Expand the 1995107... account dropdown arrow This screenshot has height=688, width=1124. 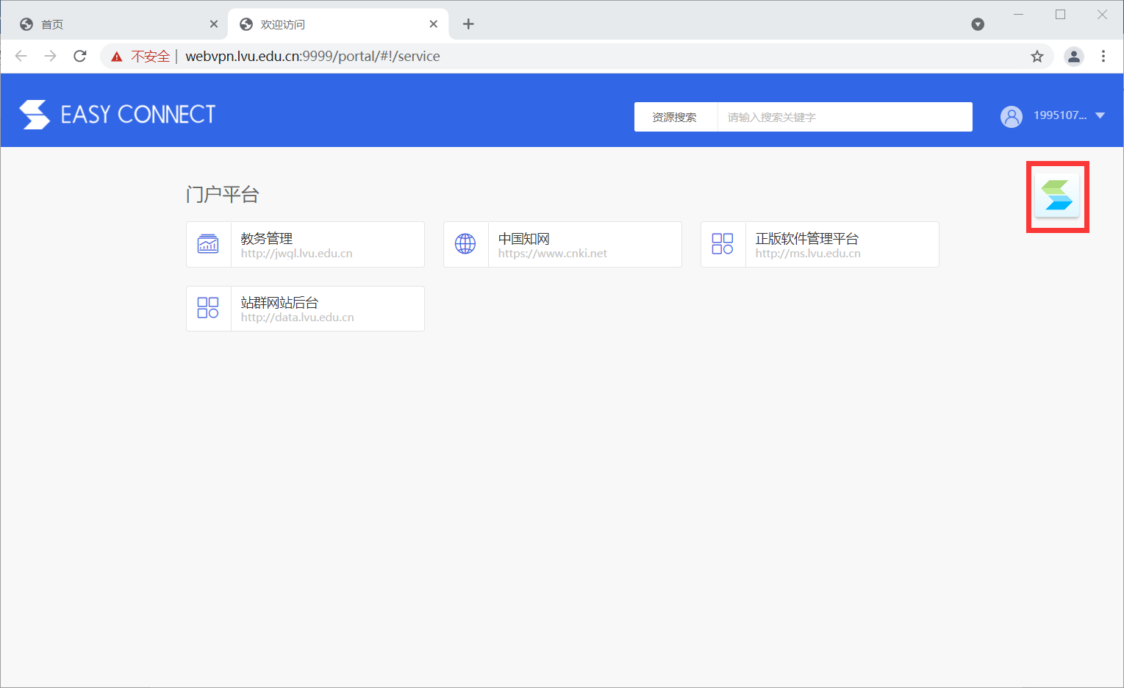(x=1100, y=116)
